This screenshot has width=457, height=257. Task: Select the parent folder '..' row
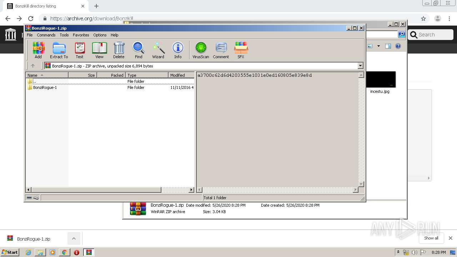click(110, 81)
